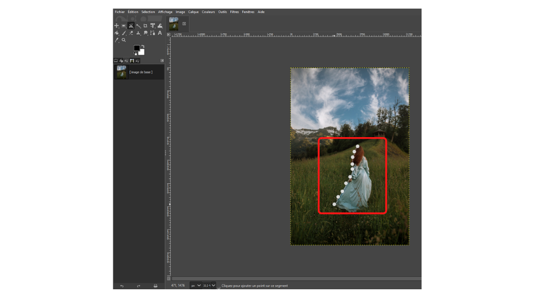Click the undo arrow at panel bottom
Image resolution: width=537 pixels, height=300 pixels.
point(122,286)
